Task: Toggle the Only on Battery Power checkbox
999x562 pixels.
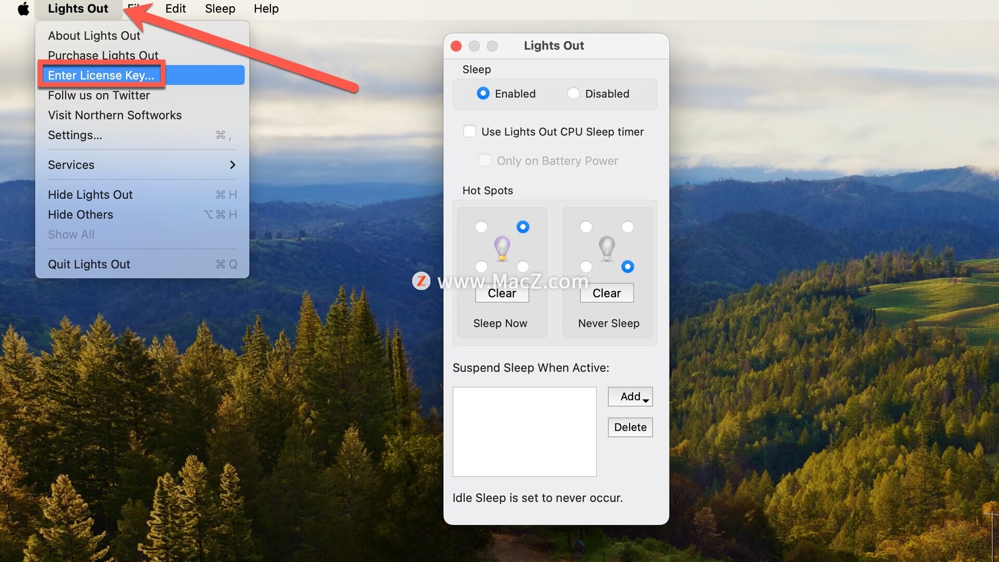Action: [485, 160]
